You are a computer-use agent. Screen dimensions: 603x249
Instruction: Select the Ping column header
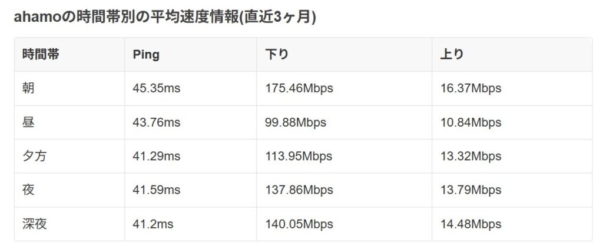click(x=146, y=55)
